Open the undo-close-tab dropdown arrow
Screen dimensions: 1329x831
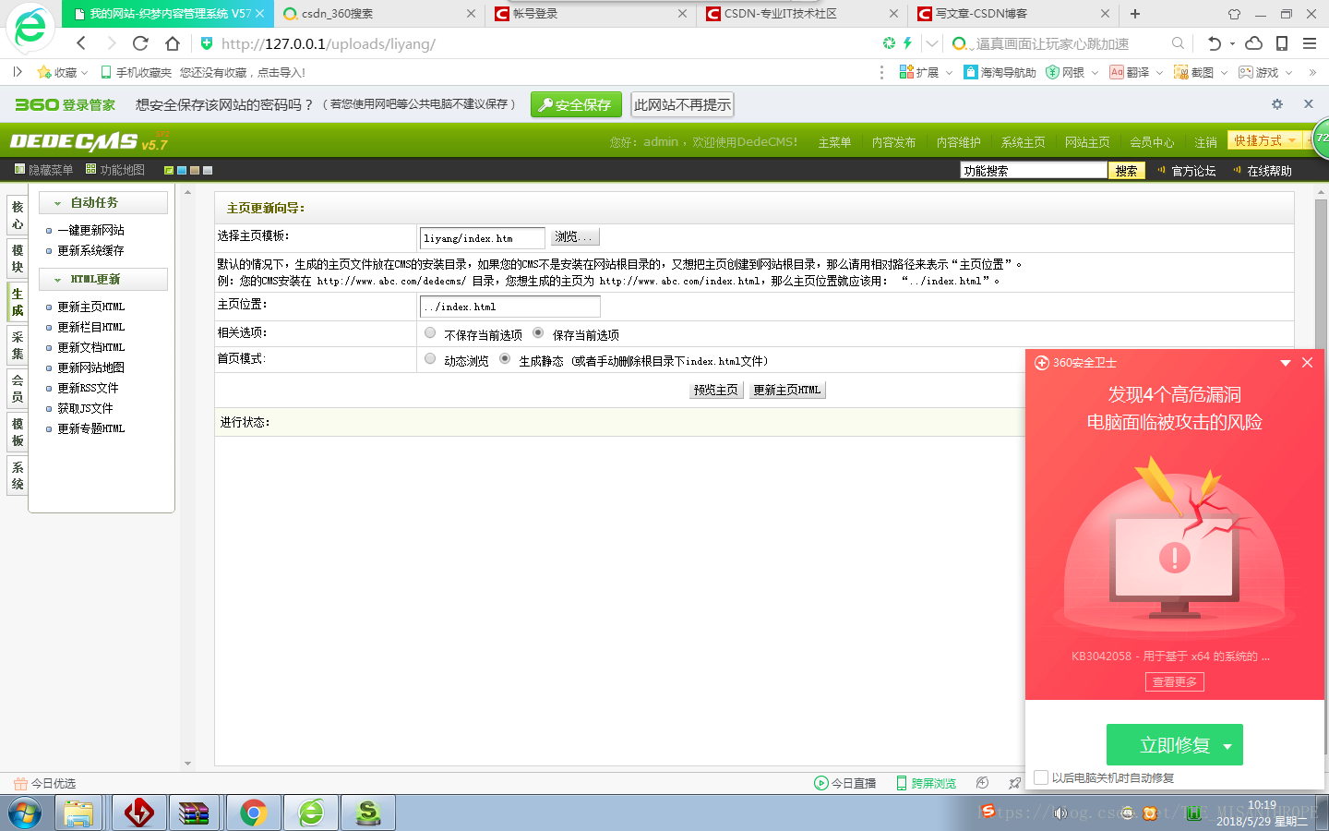pyautogui.click(x=1232, y=43)
